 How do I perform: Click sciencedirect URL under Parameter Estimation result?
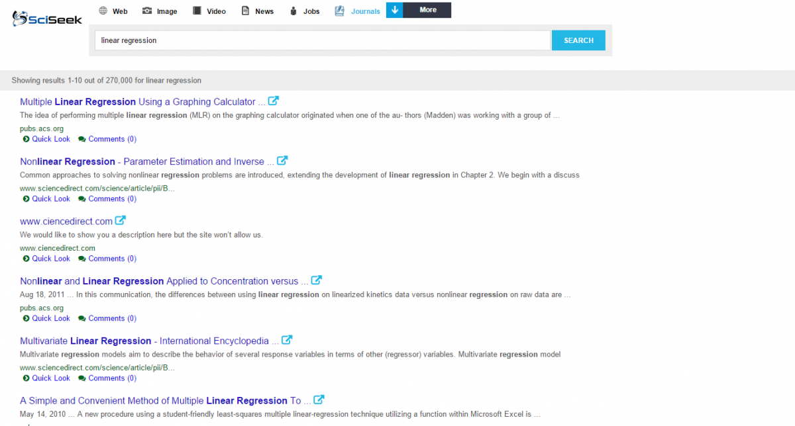pyautogui.click(x=97, y=189)
